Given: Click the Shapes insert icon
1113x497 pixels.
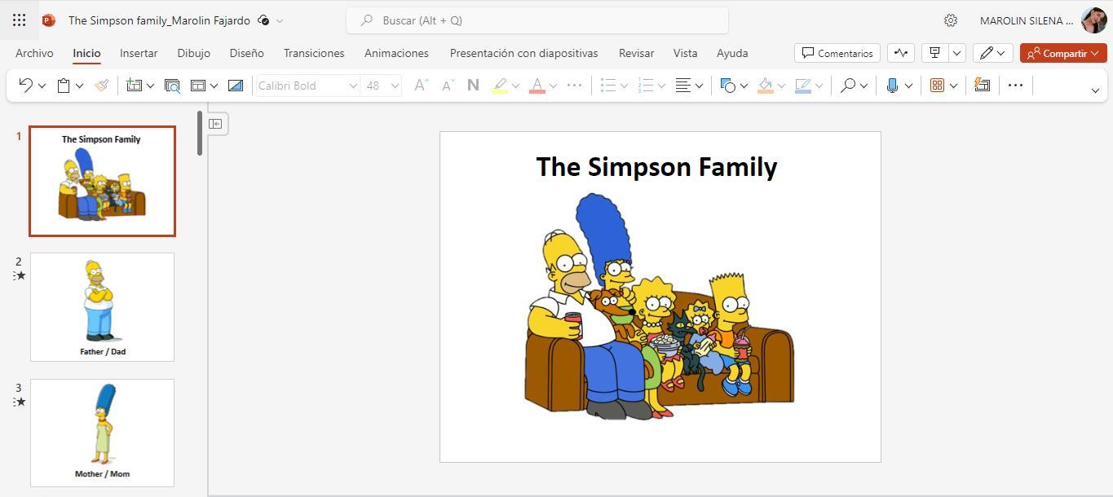Looking at the screenshot, I should [x=728, y=85].
